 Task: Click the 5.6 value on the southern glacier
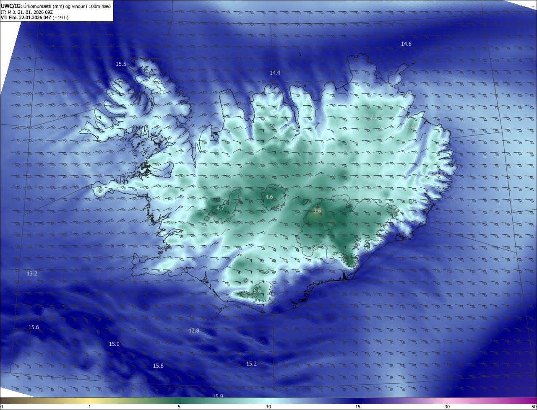[257, 291]
